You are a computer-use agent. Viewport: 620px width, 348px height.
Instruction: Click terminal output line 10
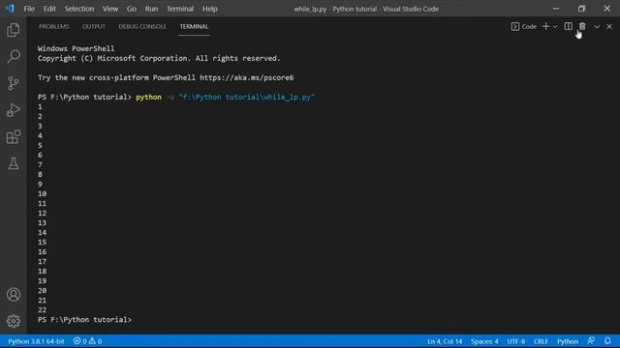point(43,193)
